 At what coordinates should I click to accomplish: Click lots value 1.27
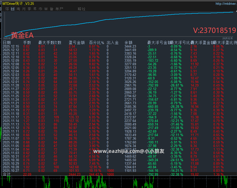[x=26, y=121]
